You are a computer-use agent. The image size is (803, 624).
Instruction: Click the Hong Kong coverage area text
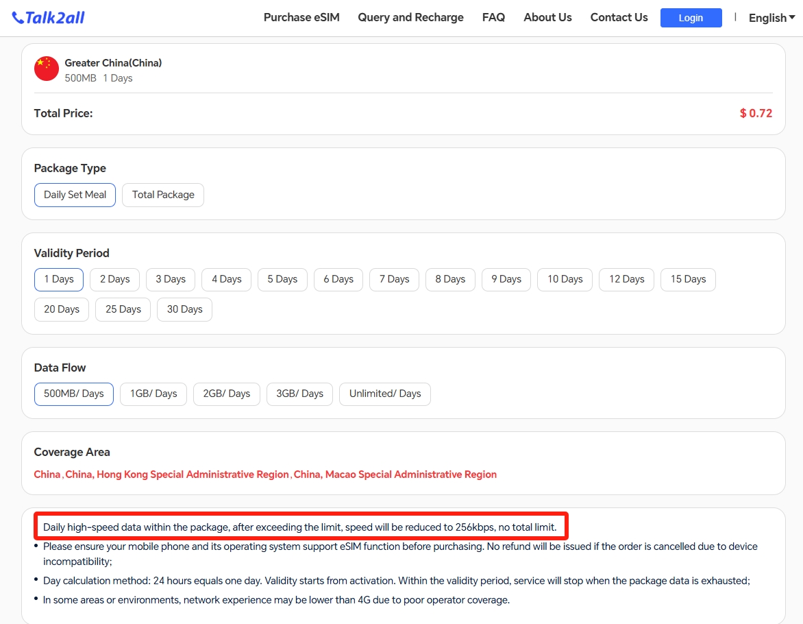click(x=177, y=475)
